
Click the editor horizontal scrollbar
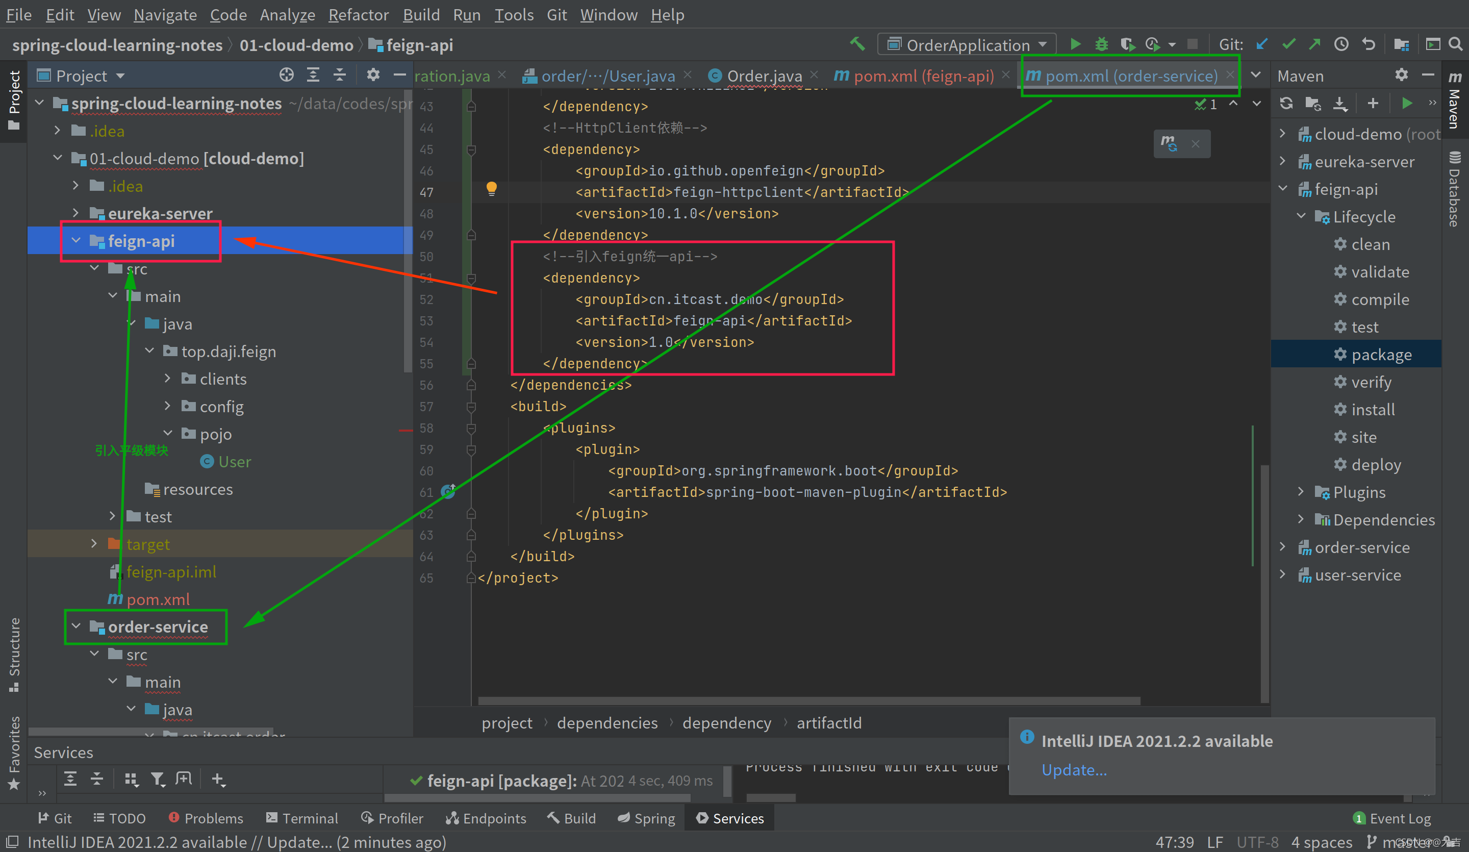(x=809, y=700)
